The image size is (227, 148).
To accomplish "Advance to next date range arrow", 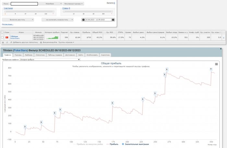I will [x=113, y=20].
